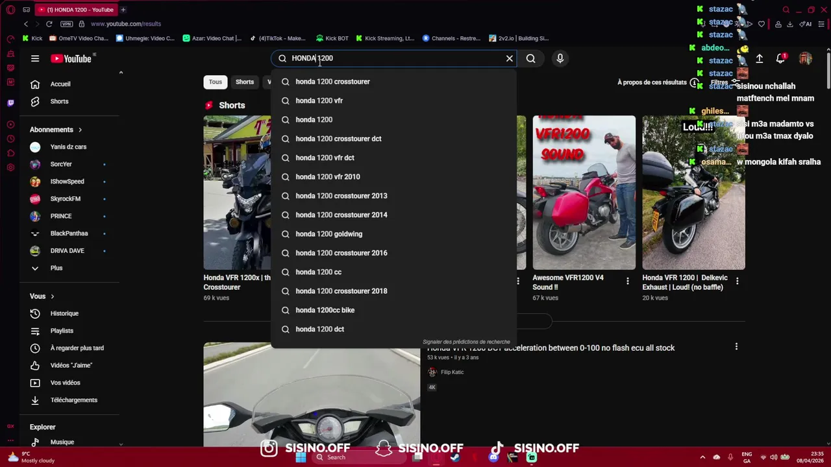The width and height of the screenshot is (831, 467).
Task: Click into the HONDA 1200 search field
Action: [394, 58]
